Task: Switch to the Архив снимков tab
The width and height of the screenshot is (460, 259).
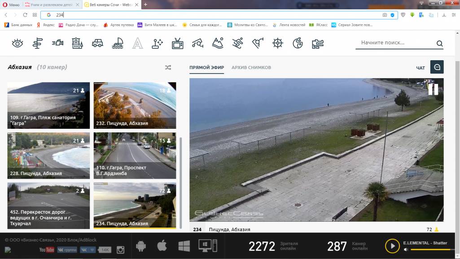Action: 251,67
